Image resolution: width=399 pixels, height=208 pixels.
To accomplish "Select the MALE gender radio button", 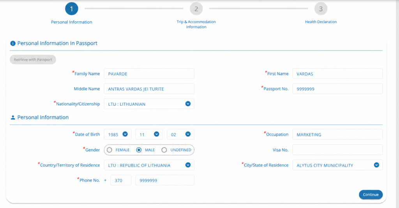I will 139,150.
